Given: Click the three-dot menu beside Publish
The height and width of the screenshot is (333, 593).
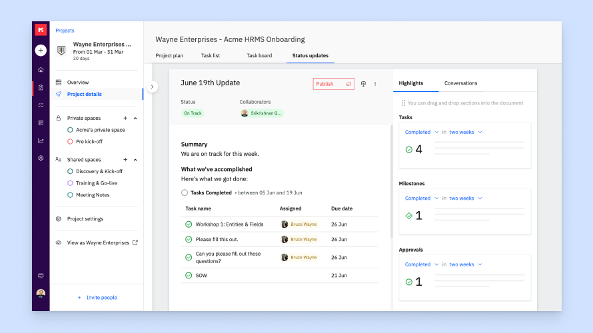Looking at the screenshot, I should click(375, 84).
